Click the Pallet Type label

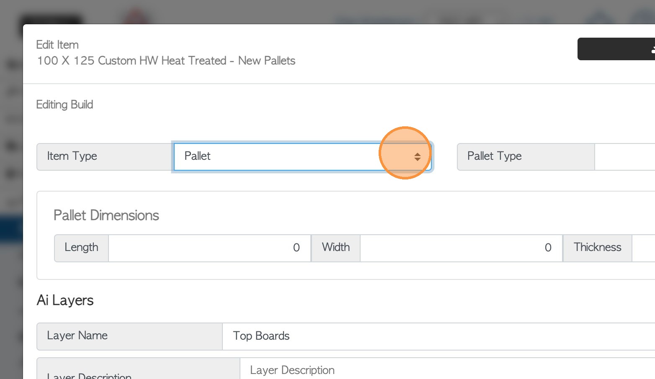pos(494,156)
